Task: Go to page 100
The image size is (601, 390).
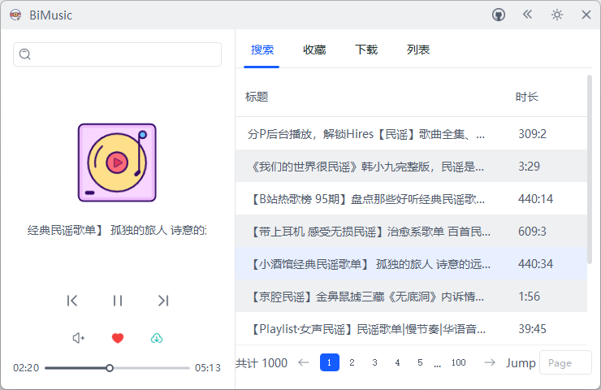Action: point(458,362)
